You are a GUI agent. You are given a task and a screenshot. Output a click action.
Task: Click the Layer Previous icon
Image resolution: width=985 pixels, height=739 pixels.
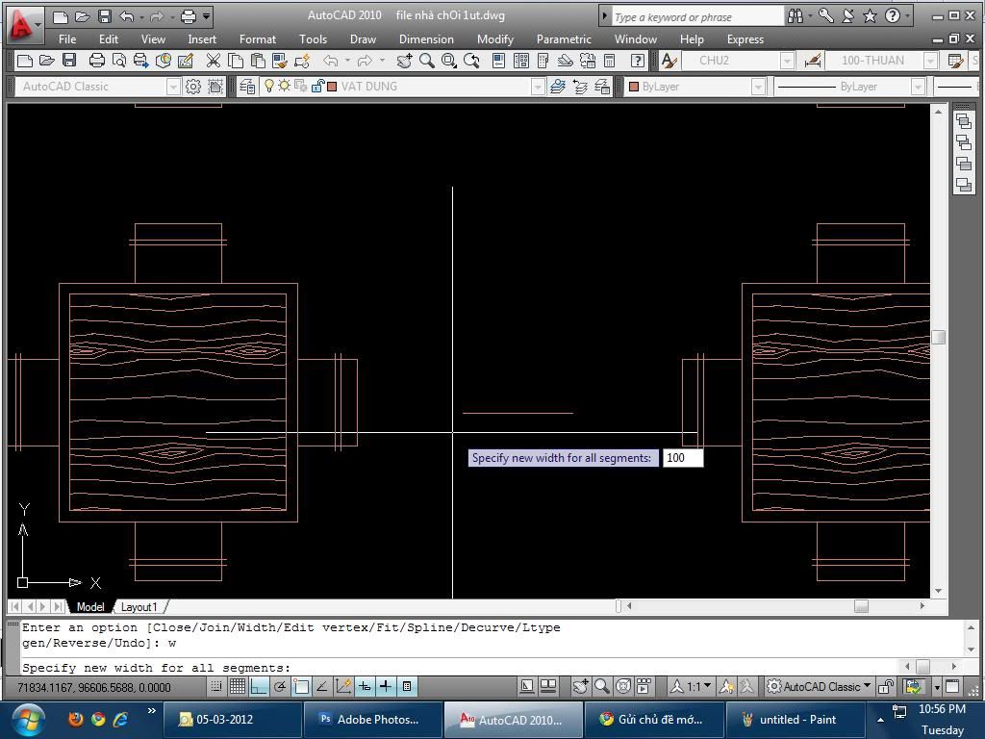(580, 87)
